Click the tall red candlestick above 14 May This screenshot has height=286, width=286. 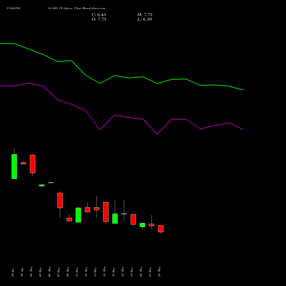106,212
